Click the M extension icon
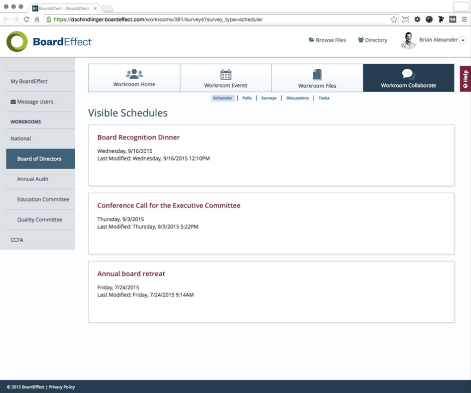Viewport: 471px width, 393px height. pos(453,19)
